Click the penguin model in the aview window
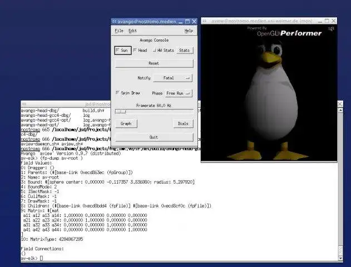This screenshot has width=351, height=267. tap(270, 101)
